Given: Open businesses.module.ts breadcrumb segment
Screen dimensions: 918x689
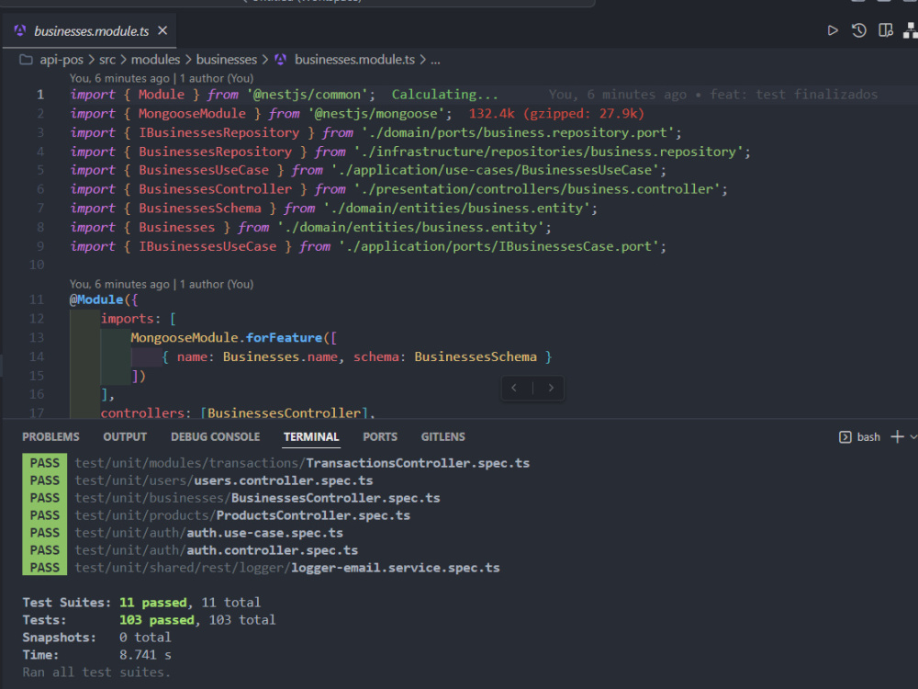Looking at the screenshot, I should pos(354,60).
